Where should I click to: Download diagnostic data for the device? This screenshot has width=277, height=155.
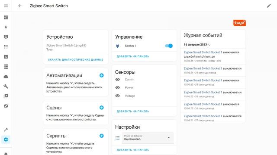(x=75, y=60)
